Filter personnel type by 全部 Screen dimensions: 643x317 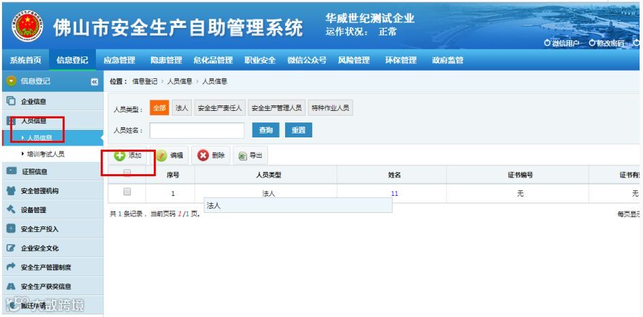159,108
